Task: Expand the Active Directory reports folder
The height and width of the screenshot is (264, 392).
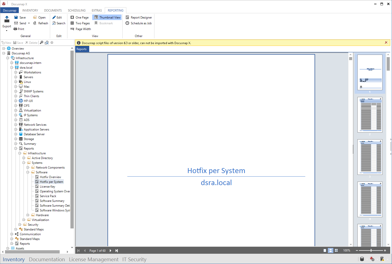Action: pos(24,158)
